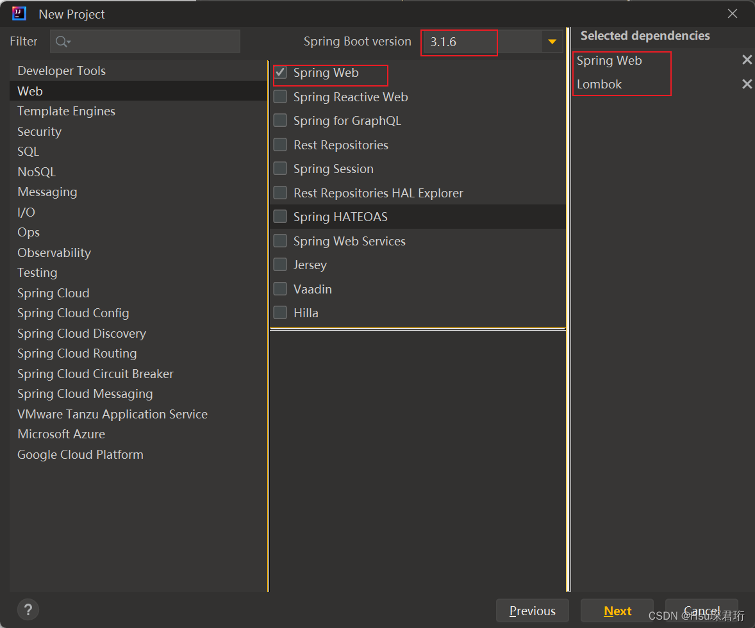The height and width of the screenshot is (628, 755).
Task: Focus the Filter search field
Action: coord(145,42)
